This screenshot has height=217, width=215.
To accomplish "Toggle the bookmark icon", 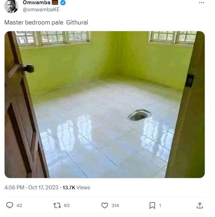I will click(152, 205).
